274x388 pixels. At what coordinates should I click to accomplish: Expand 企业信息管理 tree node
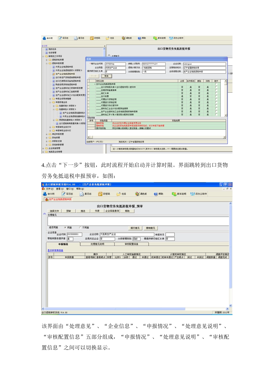coord(43,148)
